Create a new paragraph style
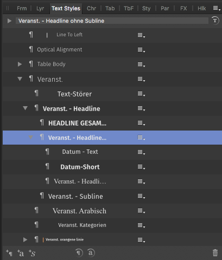The image size is (222, 260). 9,253
